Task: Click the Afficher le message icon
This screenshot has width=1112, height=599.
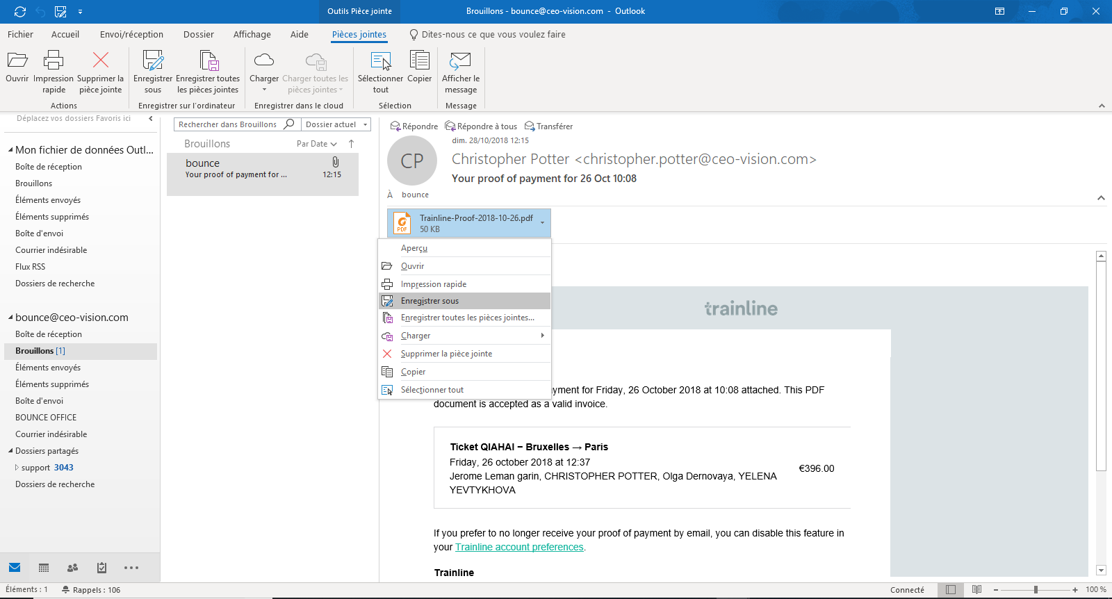Action: coord(460,60)
